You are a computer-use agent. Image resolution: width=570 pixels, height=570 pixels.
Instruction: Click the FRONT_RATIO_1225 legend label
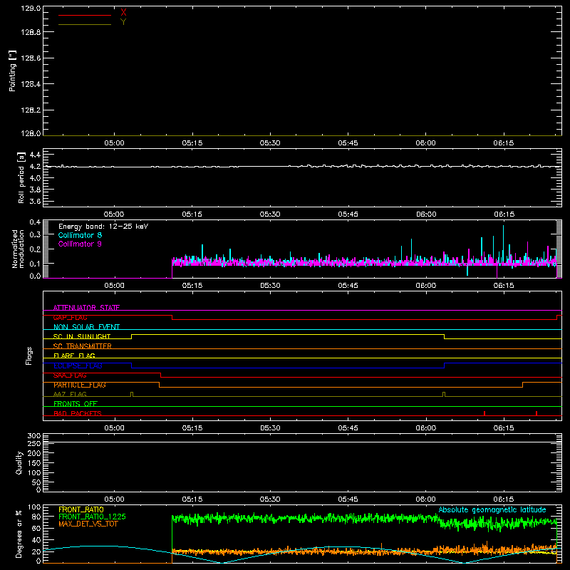pyautogui.click(x=93, y=517)
